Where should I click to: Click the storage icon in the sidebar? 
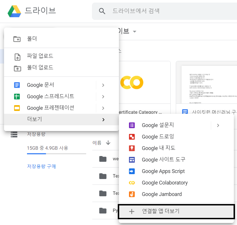pyautogui.click(x=14, y=134)
